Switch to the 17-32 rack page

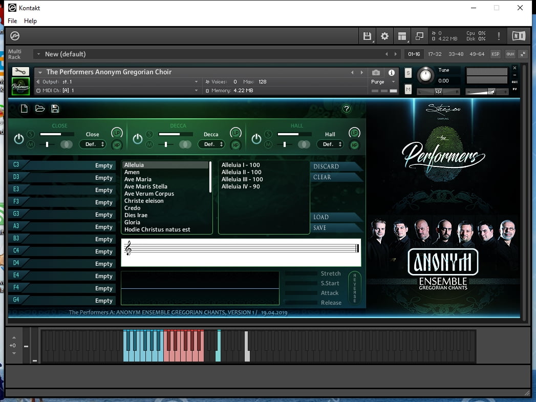pos(435,54)
